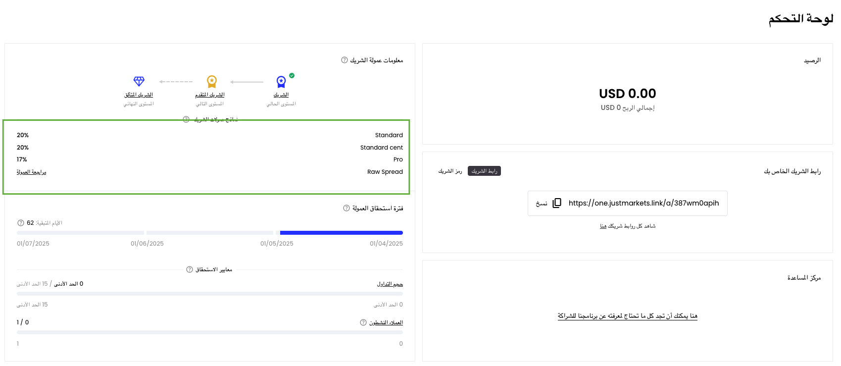
Task: Switch to the partner code tab
Action: point(450,171)
